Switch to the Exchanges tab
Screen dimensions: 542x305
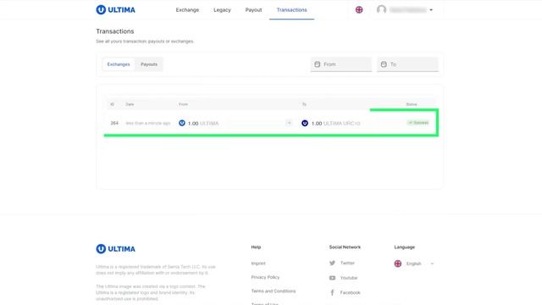tap(119, 64)
